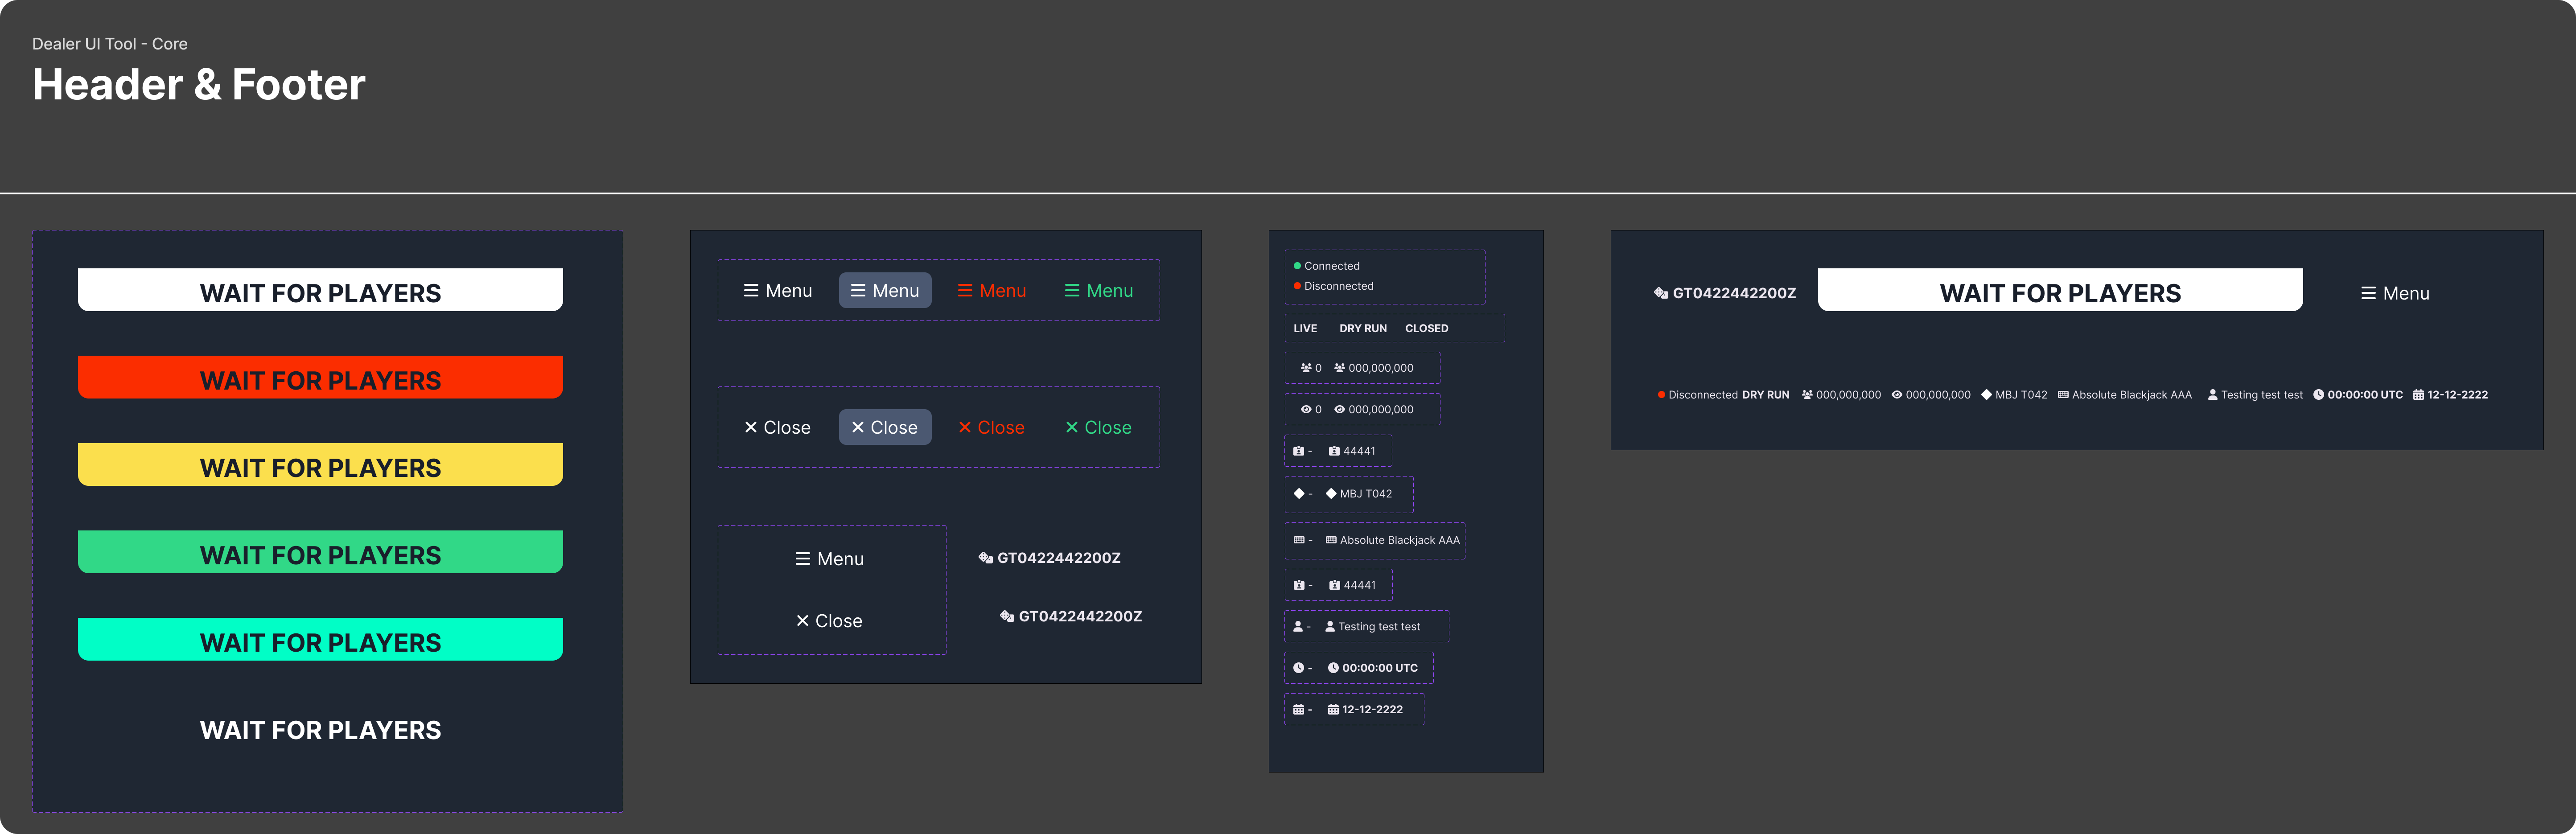Click the diamond icon next to MBJ T042
This screenshot has width=2576, height=834.
(1330, 493)
